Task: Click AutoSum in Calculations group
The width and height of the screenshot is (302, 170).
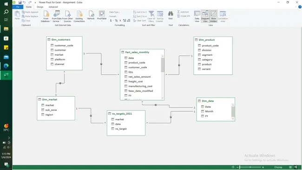Action: click(183, 12)
